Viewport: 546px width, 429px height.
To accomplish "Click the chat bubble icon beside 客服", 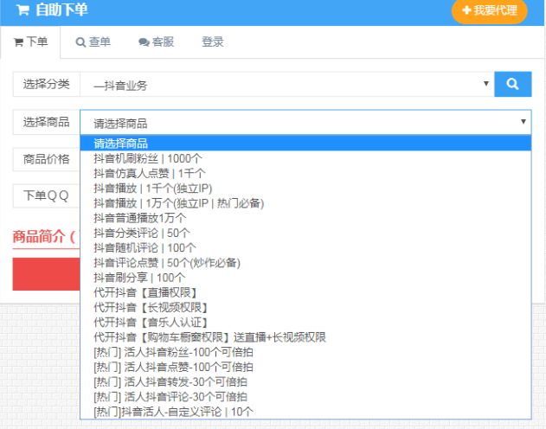I will pos(144,42).
